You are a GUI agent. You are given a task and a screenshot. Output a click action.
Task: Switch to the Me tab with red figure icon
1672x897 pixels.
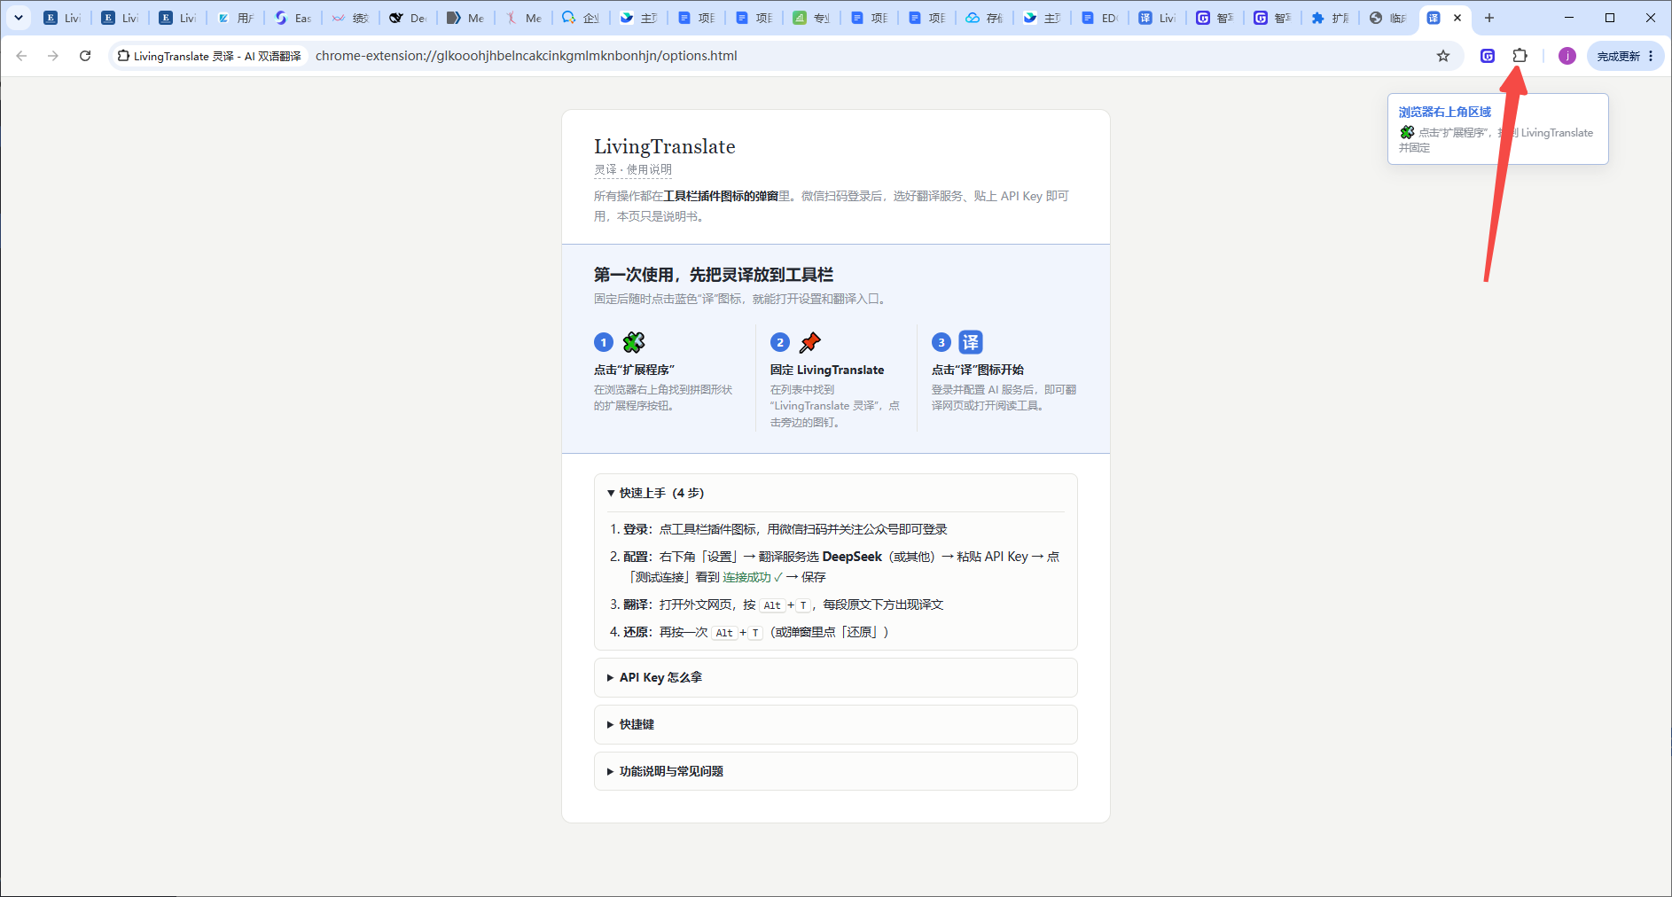[x=524, y=18]
